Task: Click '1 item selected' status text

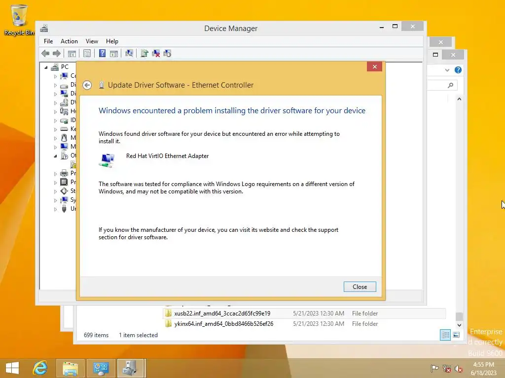Action: coord(138,335)
